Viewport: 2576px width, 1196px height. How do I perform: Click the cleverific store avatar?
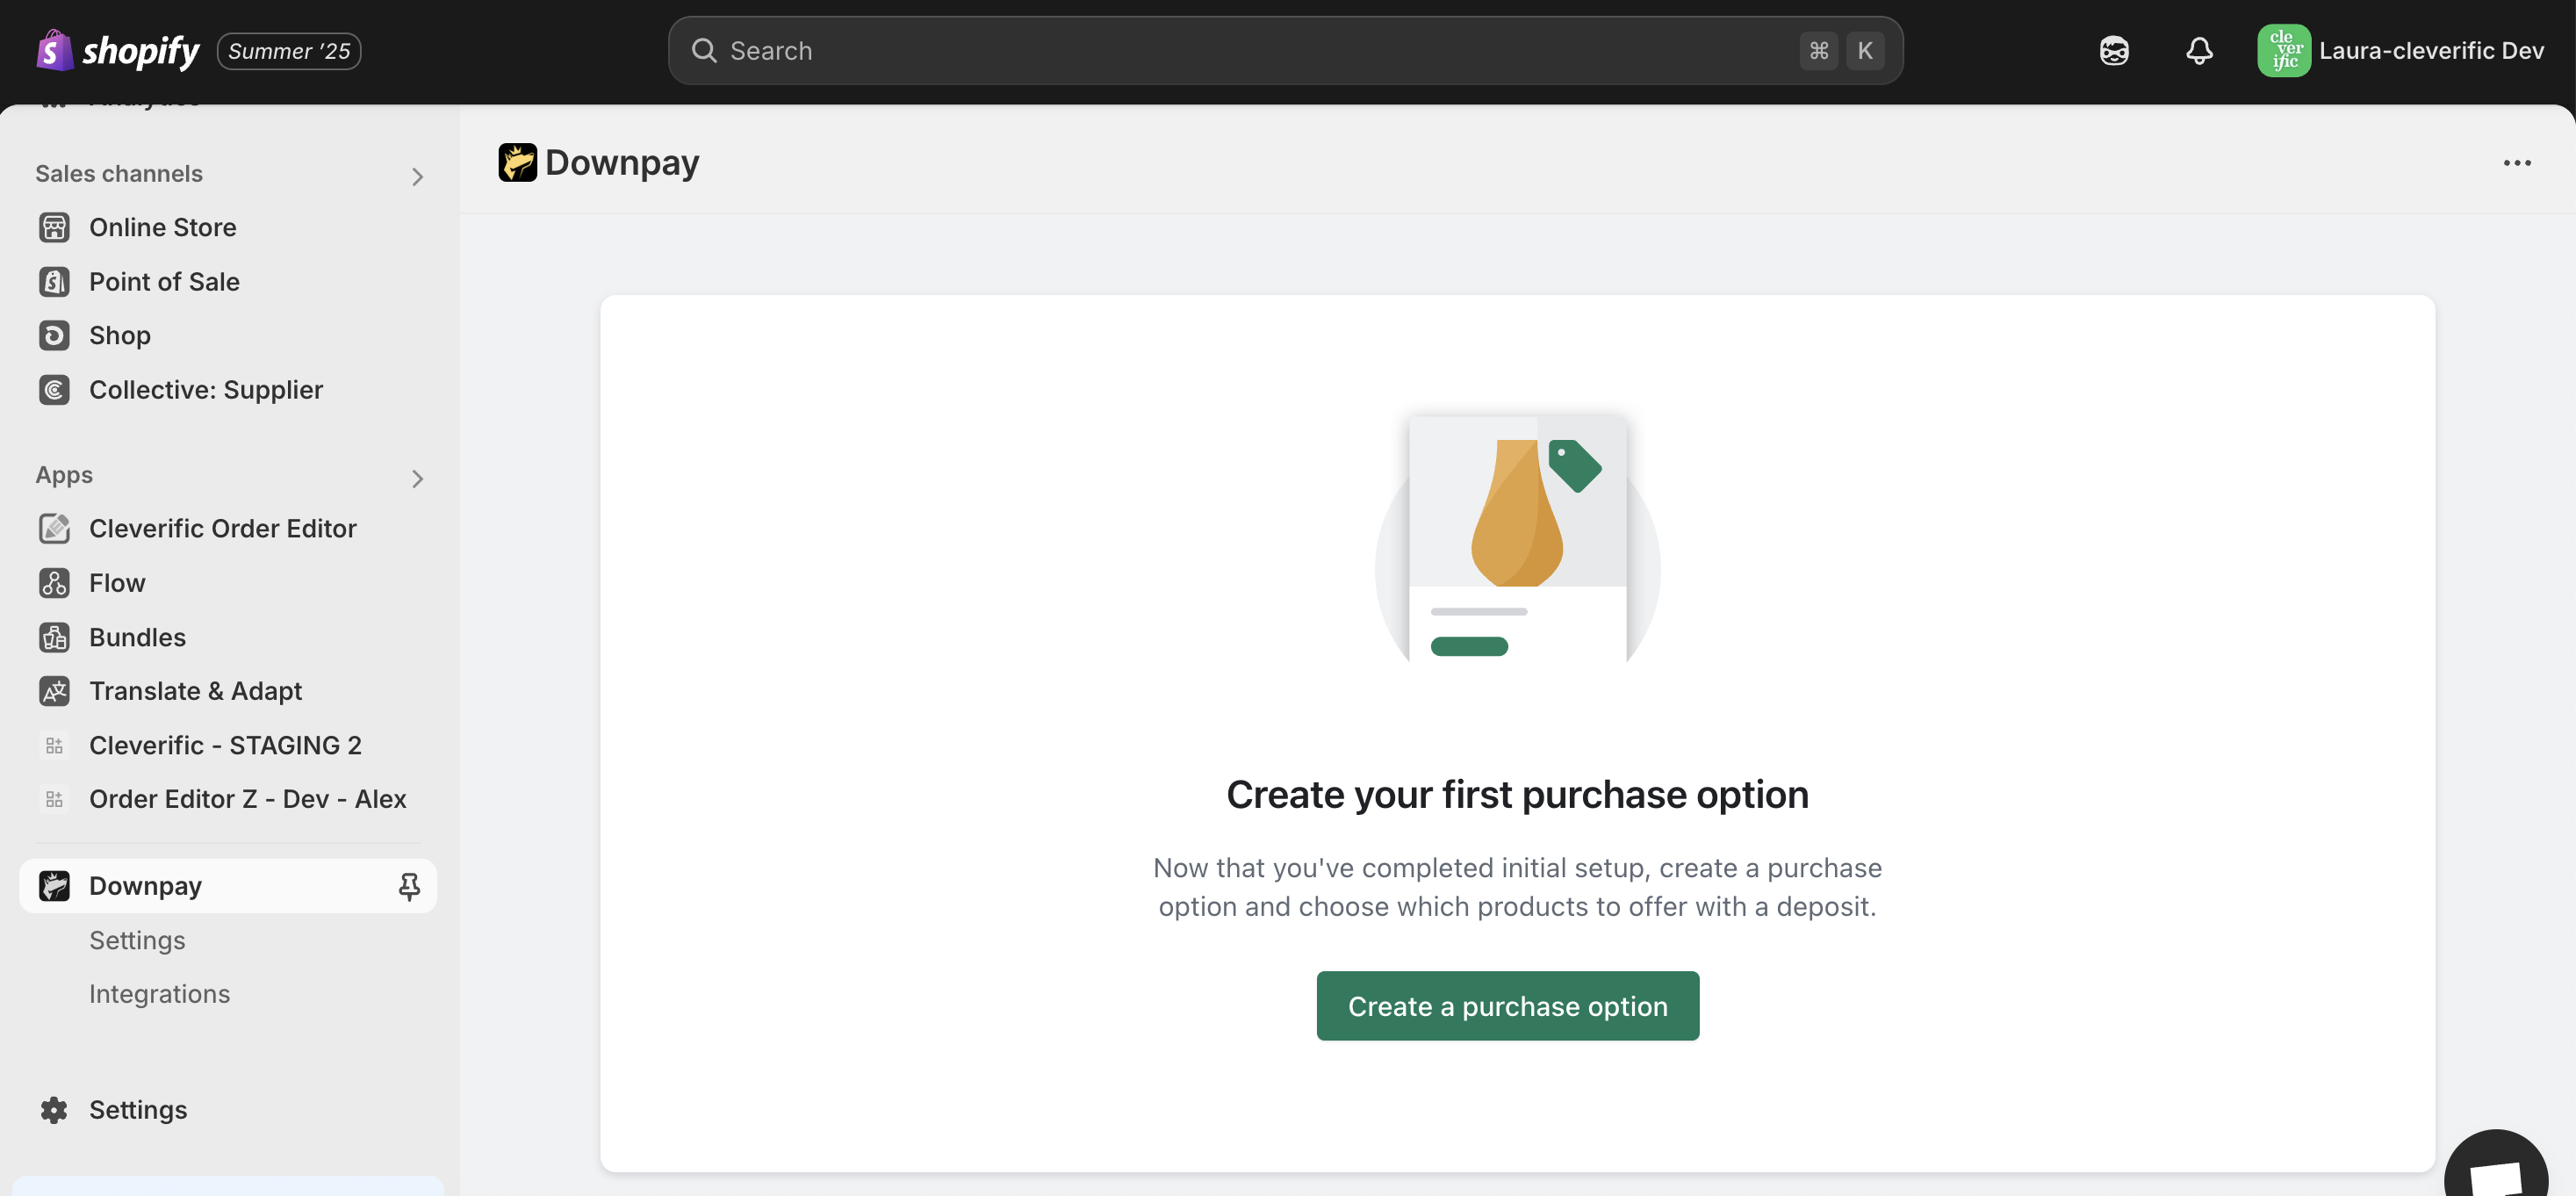pyautogui.click(x=2283, y=51)
